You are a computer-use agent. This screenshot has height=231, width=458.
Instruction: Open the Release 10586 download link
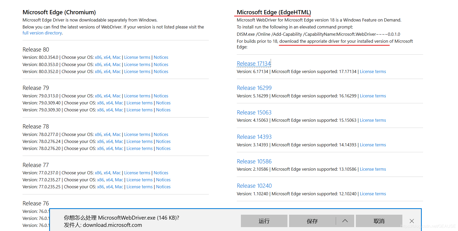coord(254,161)
